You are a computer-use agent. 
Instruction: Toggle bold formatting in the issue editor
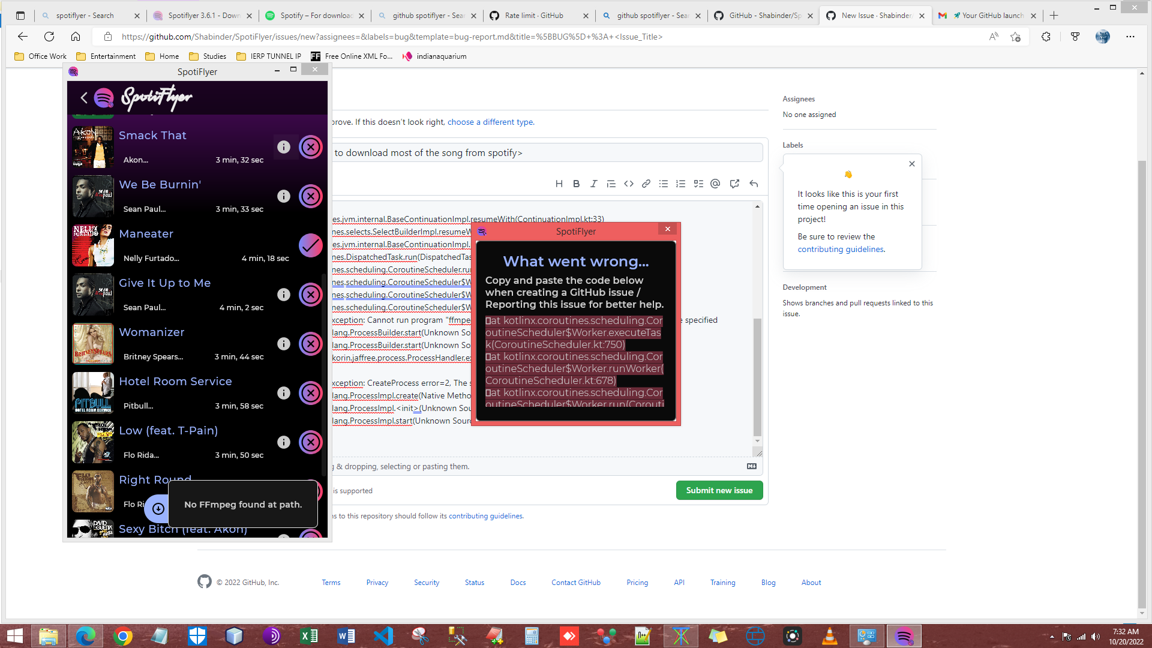pyautogui.click(x=576, y=184)
